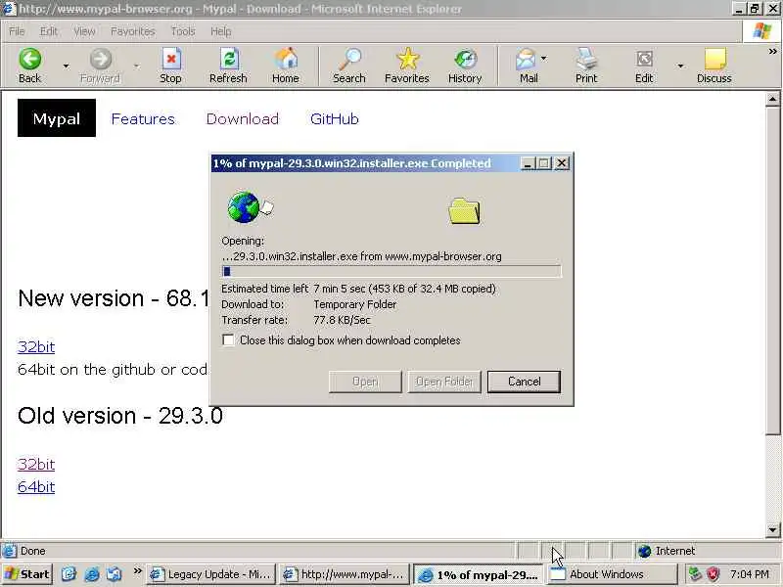The width and height of the screenshot is (783, 587).
Task: Click the Windows flag logo in the menu bar
Action: coord(762,31)
